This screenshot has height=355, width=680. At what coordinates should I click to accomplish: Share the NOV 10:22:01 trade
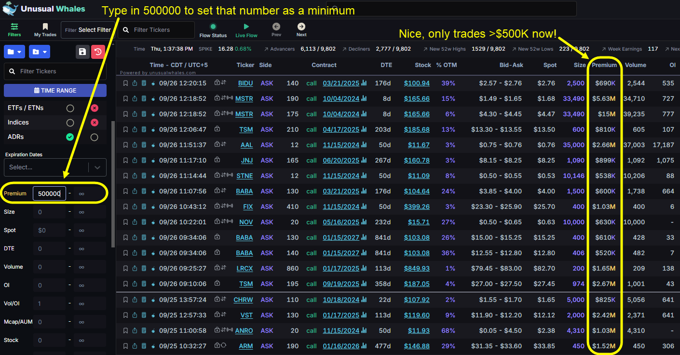pos(135,222)
